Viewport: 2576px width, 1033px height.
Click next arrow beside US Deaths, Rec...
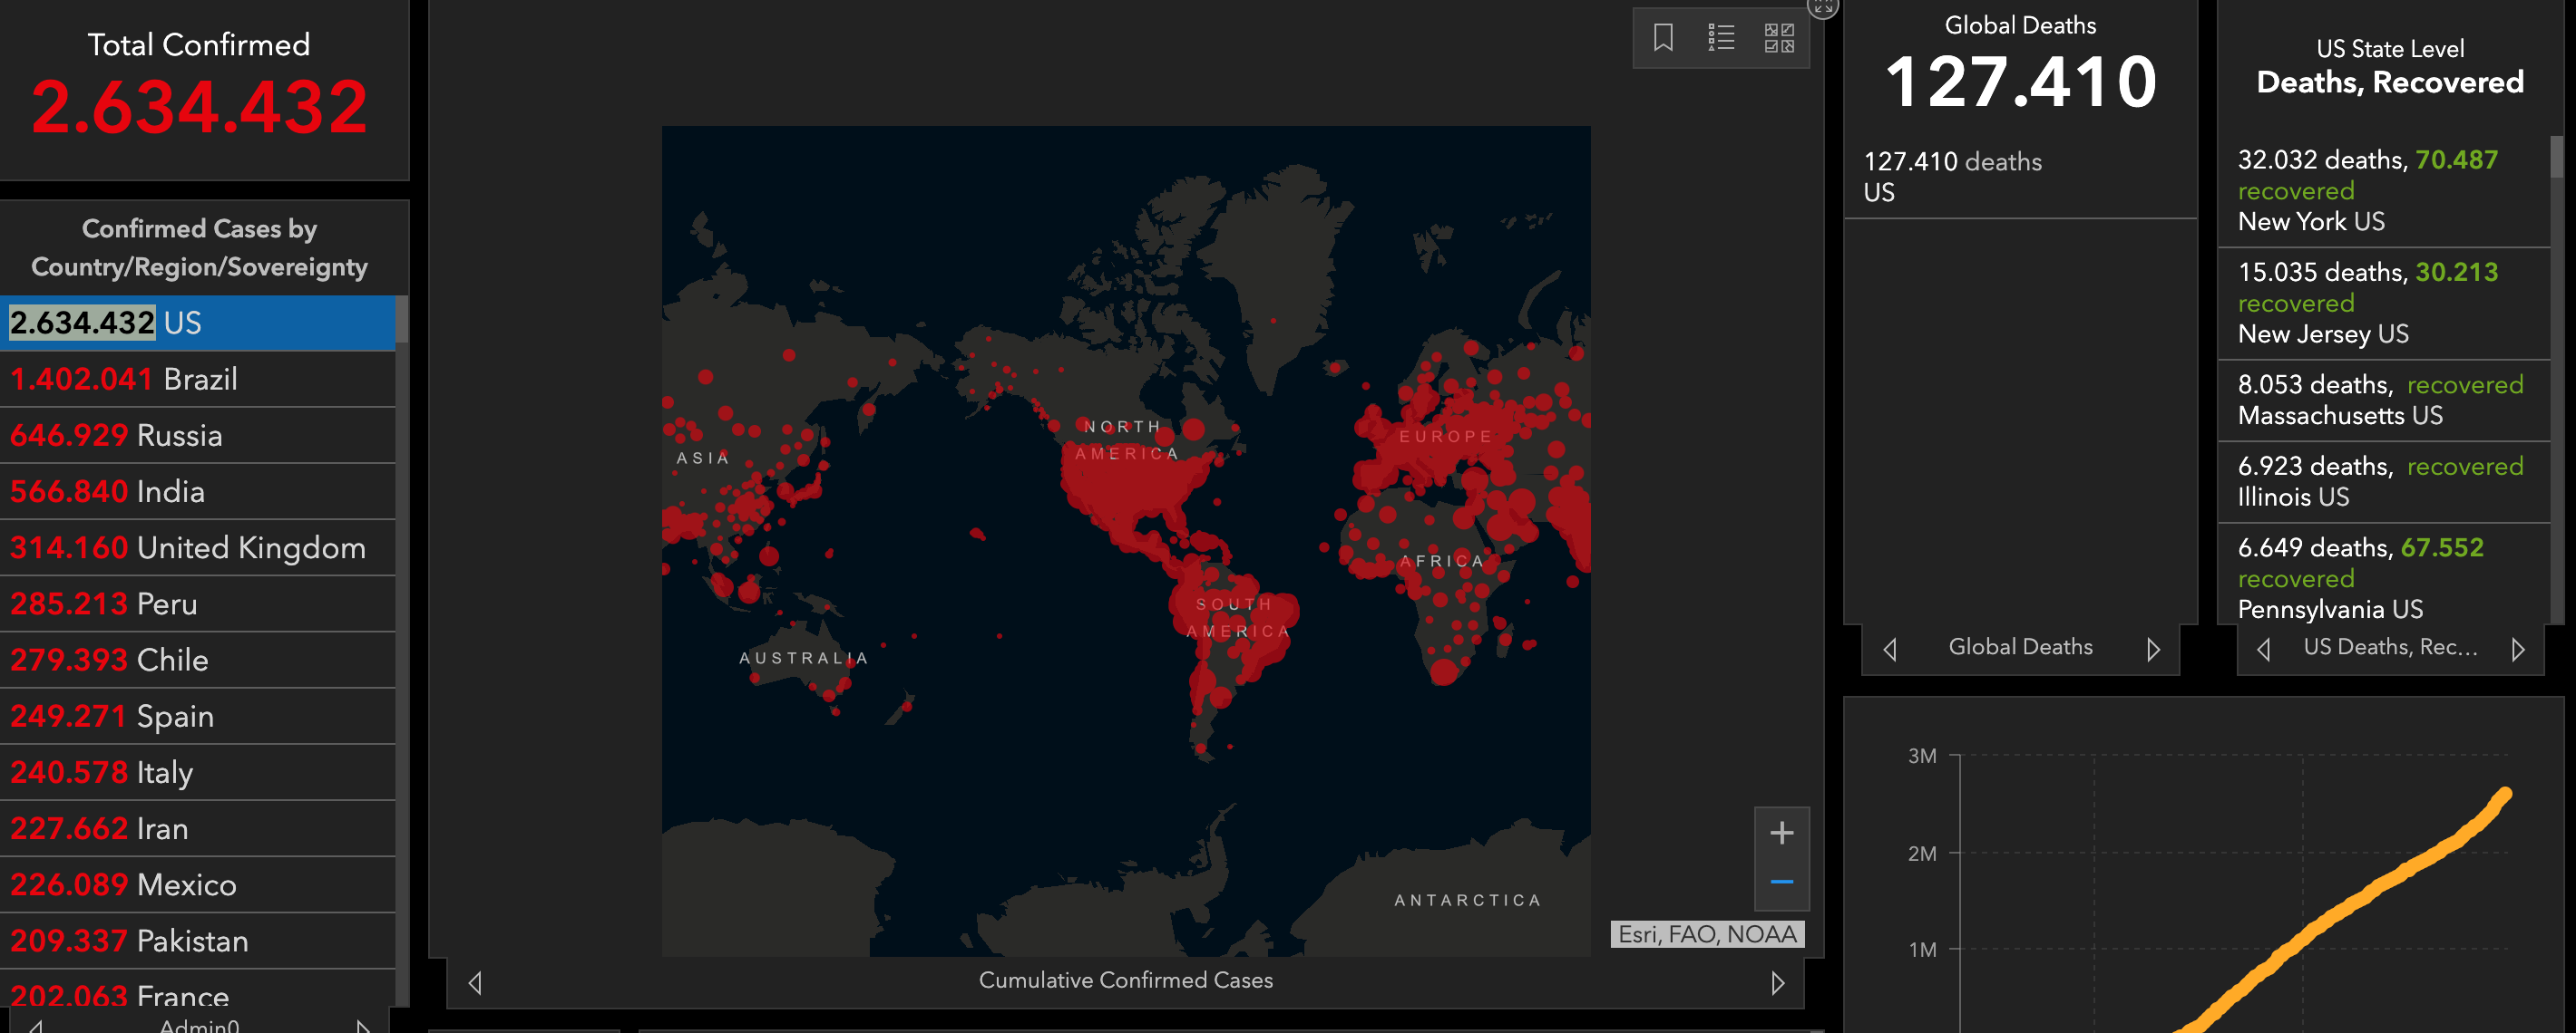(2517, 649)
